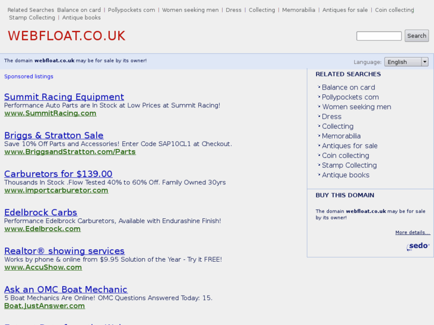Click Women seeking men in top bar

pos(190,10)
